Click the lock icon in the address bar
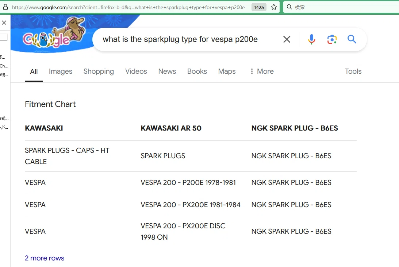Image resolution: width=399 pixels, height=267 pixels. pos(5,7)
